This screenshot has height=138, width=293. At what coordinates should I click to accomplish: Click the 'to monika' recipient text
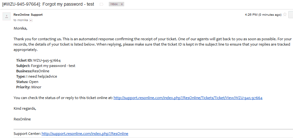coord(21,20)
